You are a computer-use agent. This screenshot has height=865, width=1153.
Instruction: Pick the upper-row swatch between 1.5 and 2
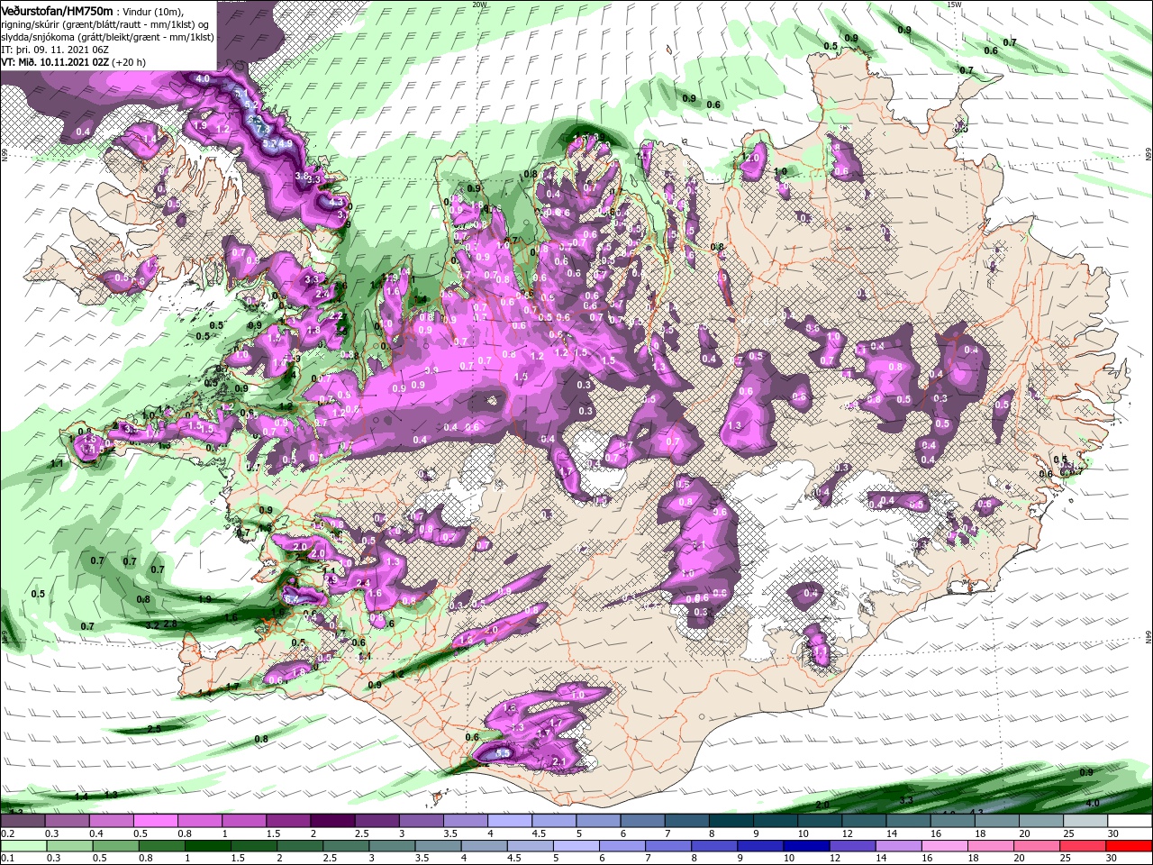pyautogui.click(x=288, y=821)
